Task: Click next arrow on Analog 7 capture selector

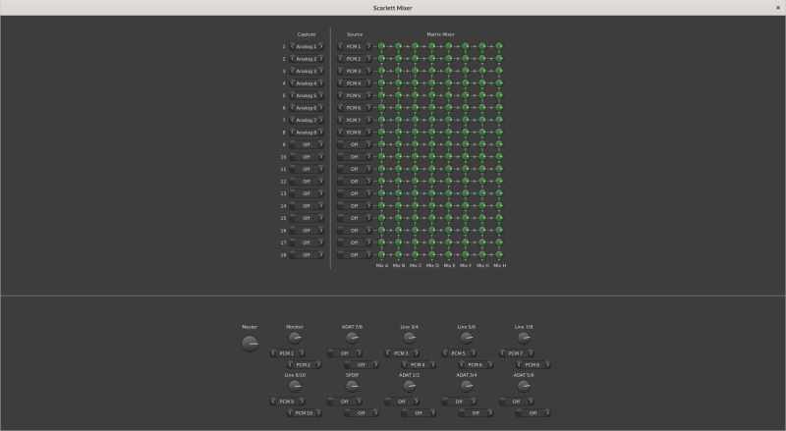Action: (x=321, y=121)
